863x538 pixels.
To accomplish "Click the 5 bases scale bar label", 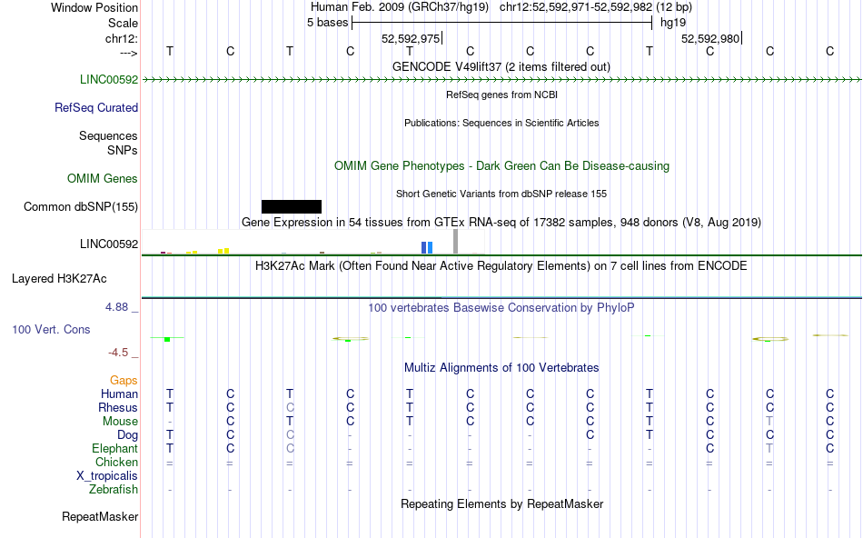I will [x=327, y=23].
